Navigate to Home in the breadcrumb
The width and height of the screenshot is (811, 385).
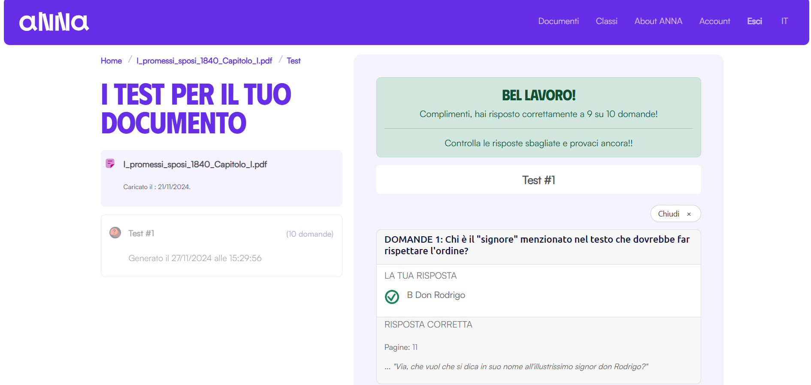[x=111, y=61]
